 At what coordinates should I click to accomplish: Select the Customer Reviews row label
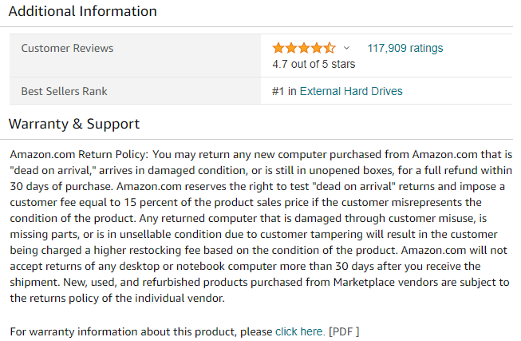(67, 48)
